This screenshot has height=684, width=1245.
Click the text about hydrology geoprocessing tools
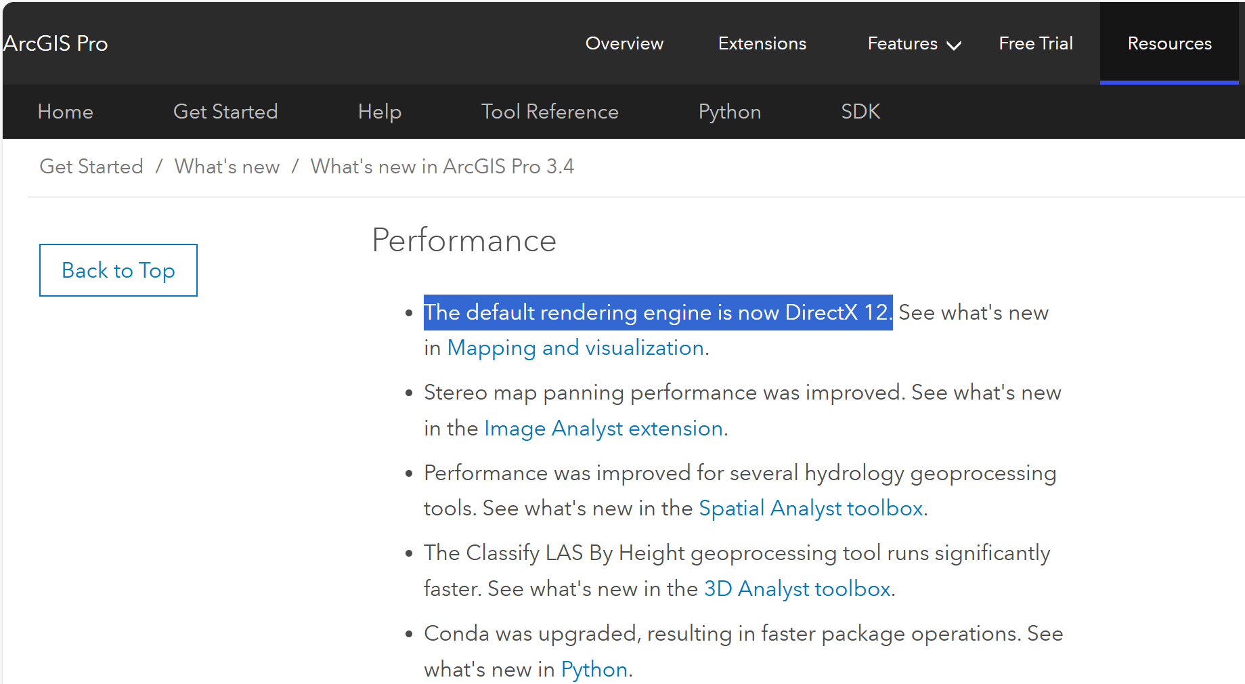tap(740, 491)
